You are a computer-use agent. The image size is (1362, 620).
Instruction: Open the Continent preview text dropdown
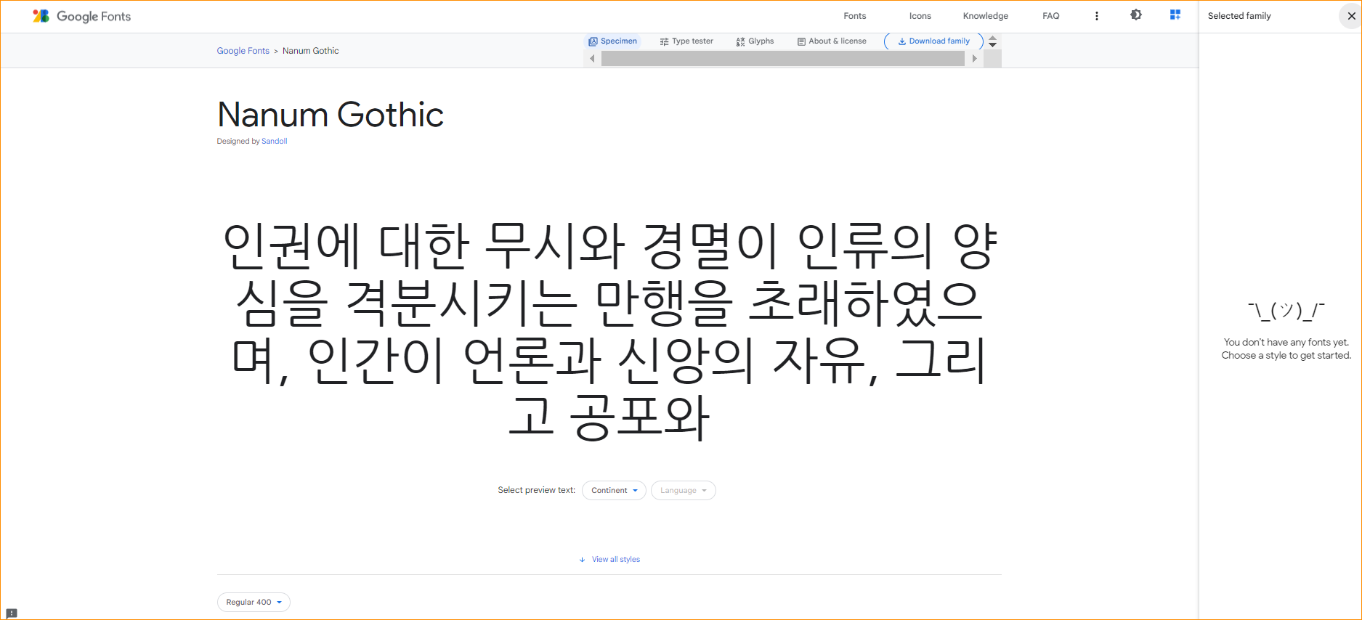coord(614,491)
